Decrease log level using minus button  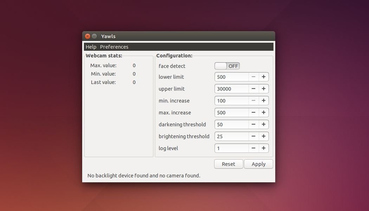coord(253,148)
